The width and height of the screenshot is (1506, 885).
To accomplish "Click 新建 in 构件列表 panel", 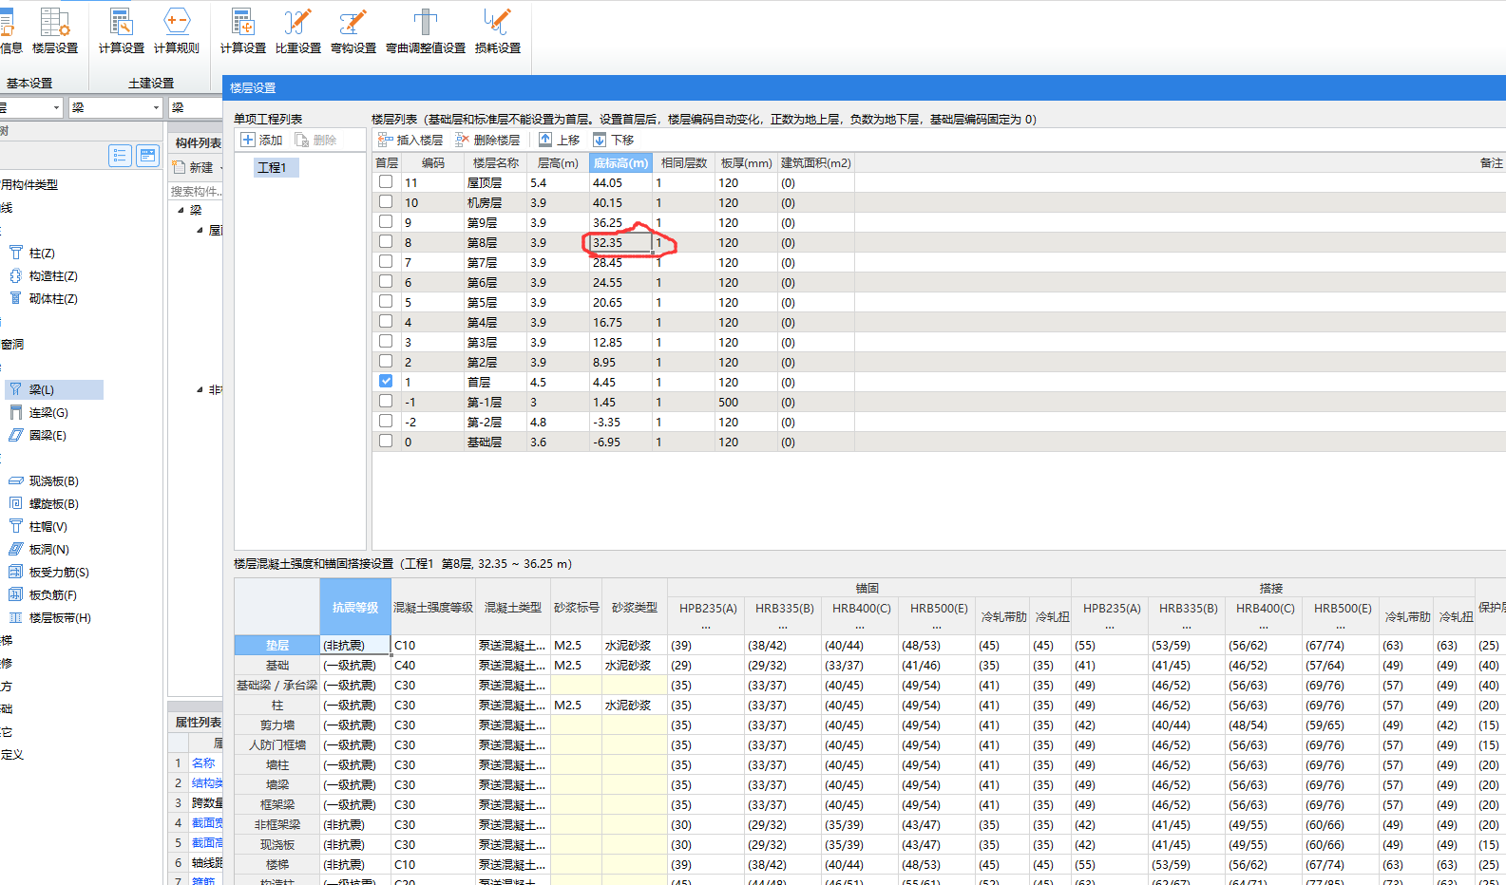I will [194, 167].
